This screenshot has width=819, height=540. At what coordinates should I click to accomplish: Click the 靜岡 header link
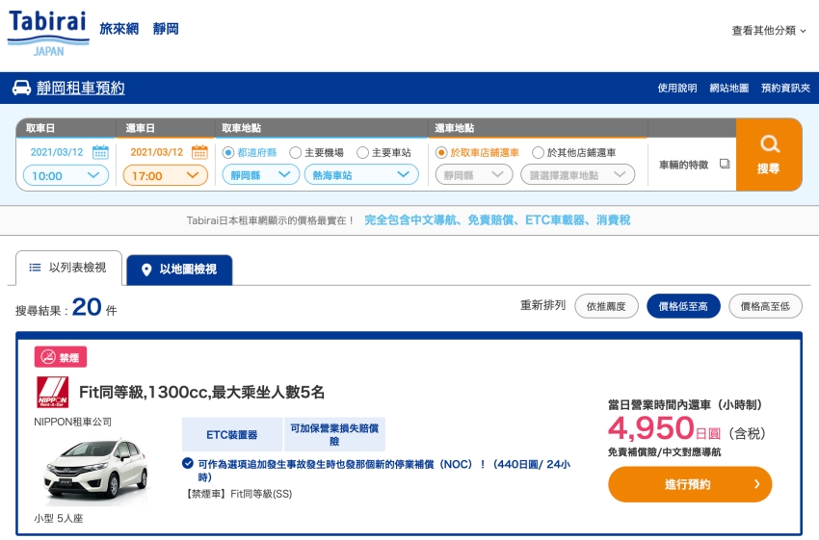pyautogui.click(x=166, y=29)
